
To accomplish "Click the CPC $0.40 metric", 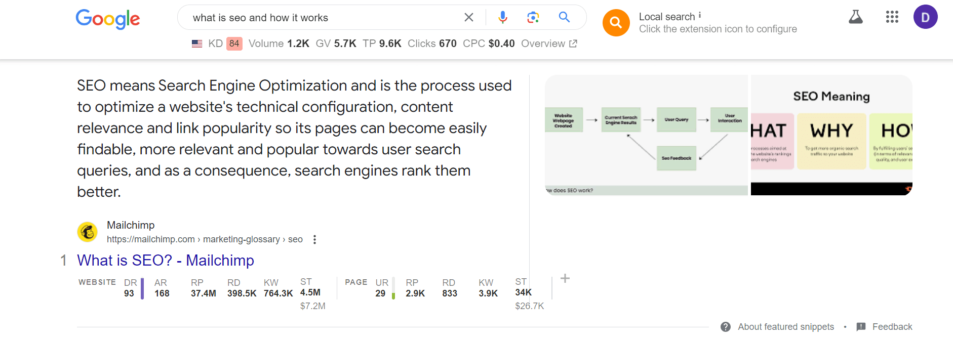I will 489,44.
